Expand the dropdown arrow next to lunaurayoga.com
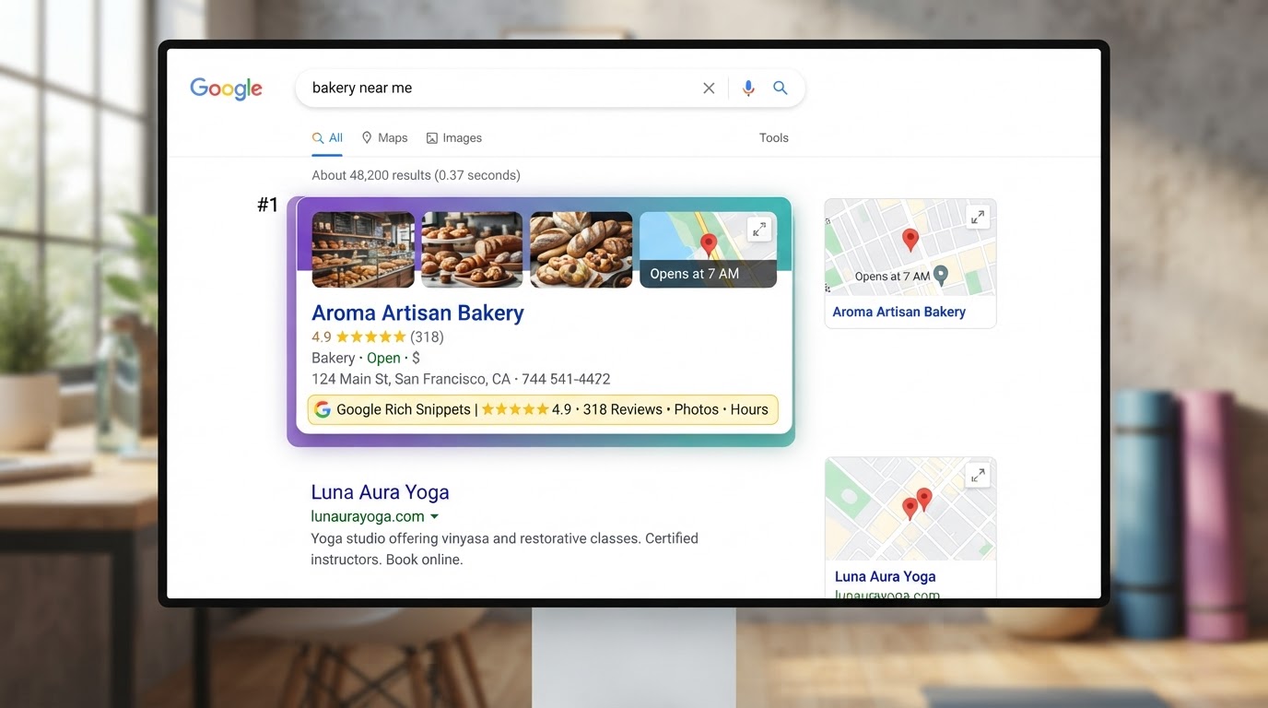The width and height of the screenshot is (1268, 708). pyautogui.click(x=435, y=517)
